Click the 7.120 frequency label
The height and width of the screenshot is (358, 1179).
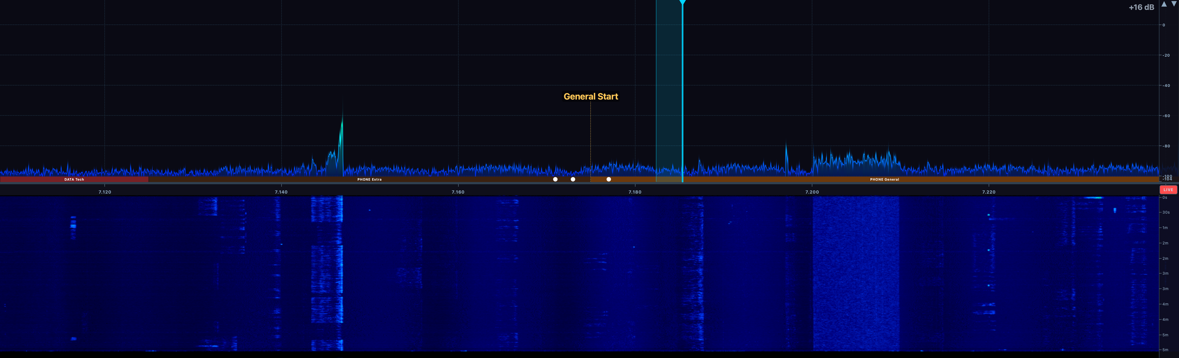tap(105, 192)
